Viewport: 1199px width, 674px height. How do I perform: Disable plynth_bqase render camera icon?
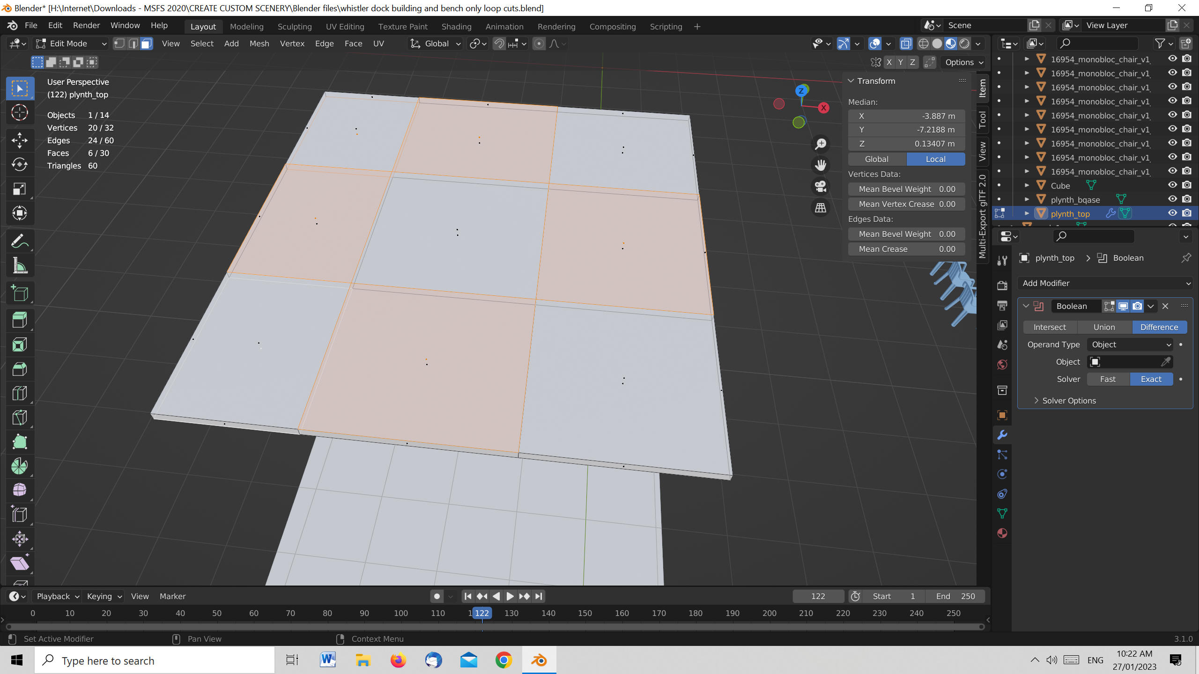(x=1187, y=199)
